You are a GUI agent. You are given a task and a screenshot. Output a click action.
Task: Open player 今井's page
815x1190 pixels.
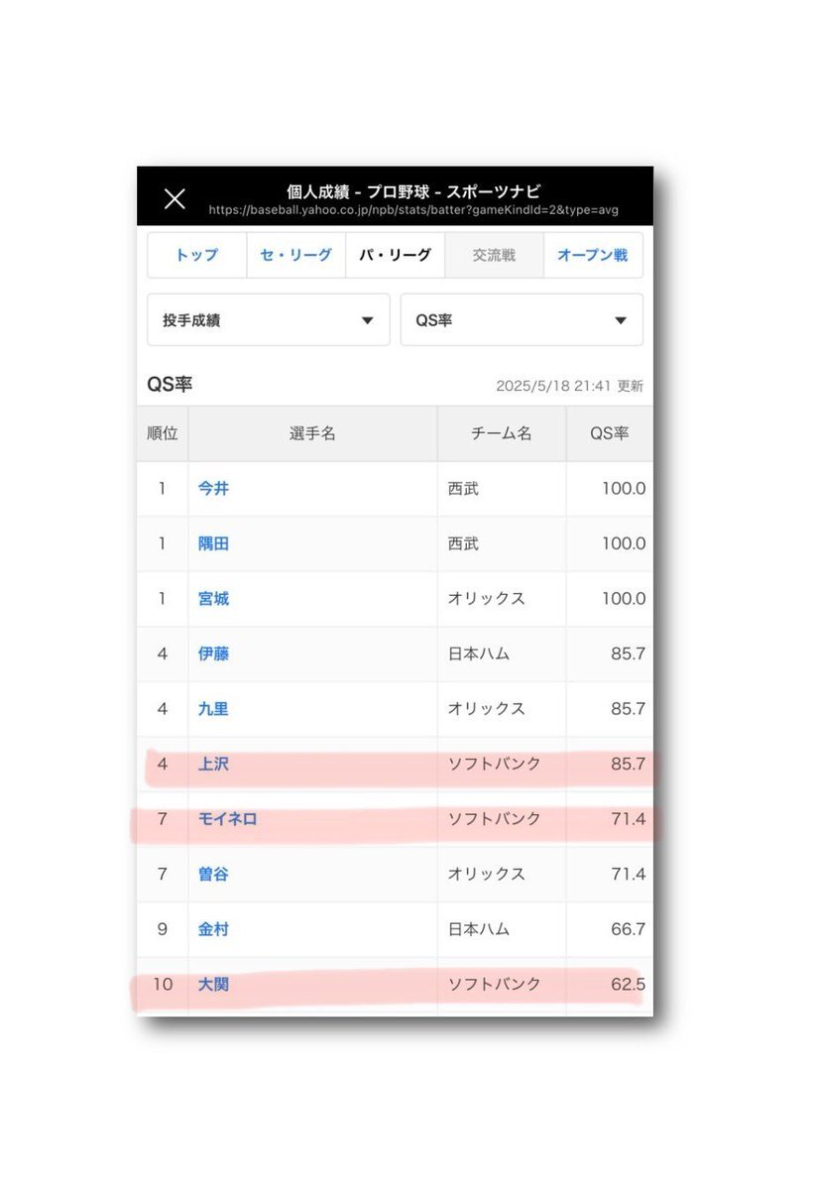click(x=213, y=488)
